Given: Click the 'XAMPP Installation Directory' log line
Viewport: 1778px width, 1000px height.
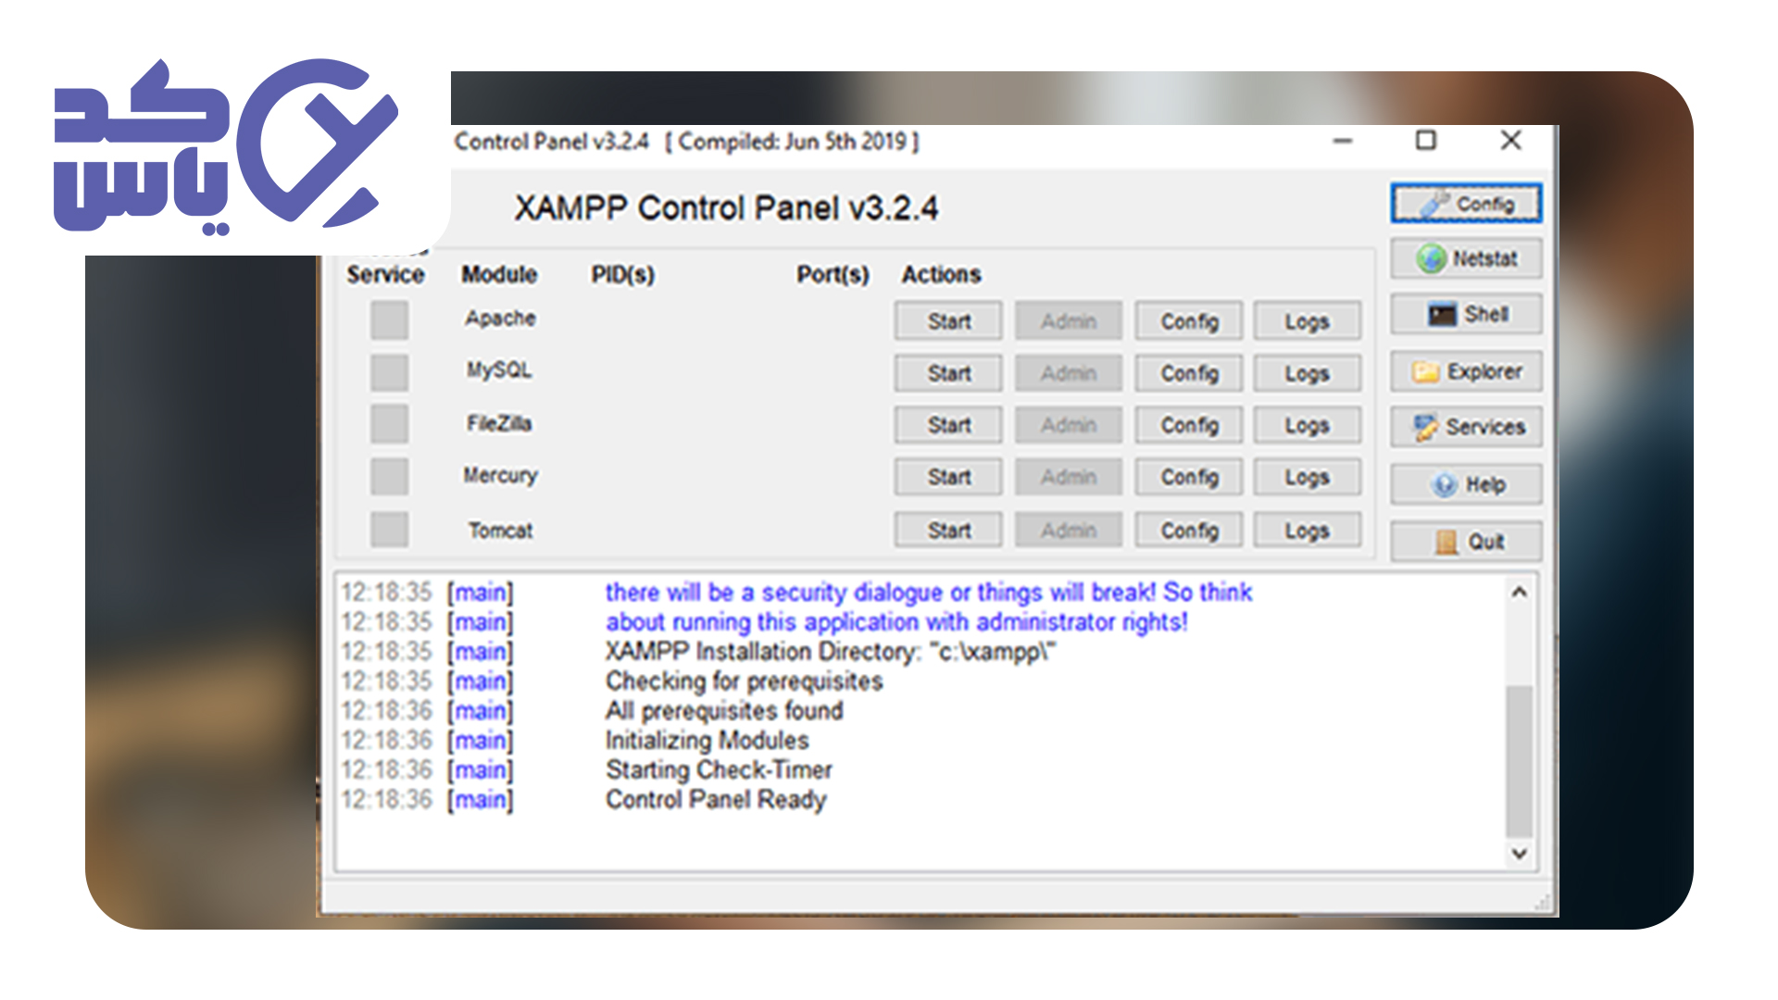Looking at the screenshot, I should [831, 652].
